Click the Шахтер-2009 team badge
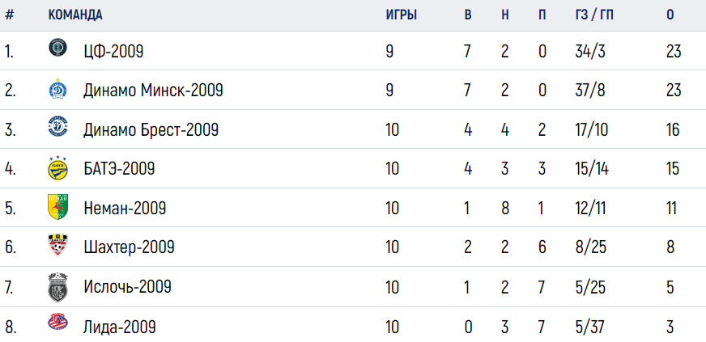Image resolution: width=706 pixels, height=342 pixels. pos(57,245)
